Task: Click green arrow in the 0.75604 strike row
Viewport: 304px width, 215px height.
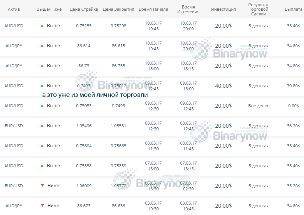Action: [42, 146]
